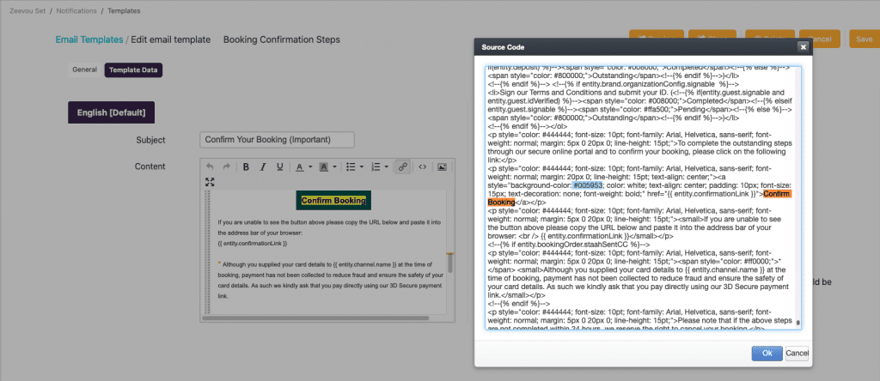
Task: Open bullet list style dropdown arrow
Action: tap(362, 167)
